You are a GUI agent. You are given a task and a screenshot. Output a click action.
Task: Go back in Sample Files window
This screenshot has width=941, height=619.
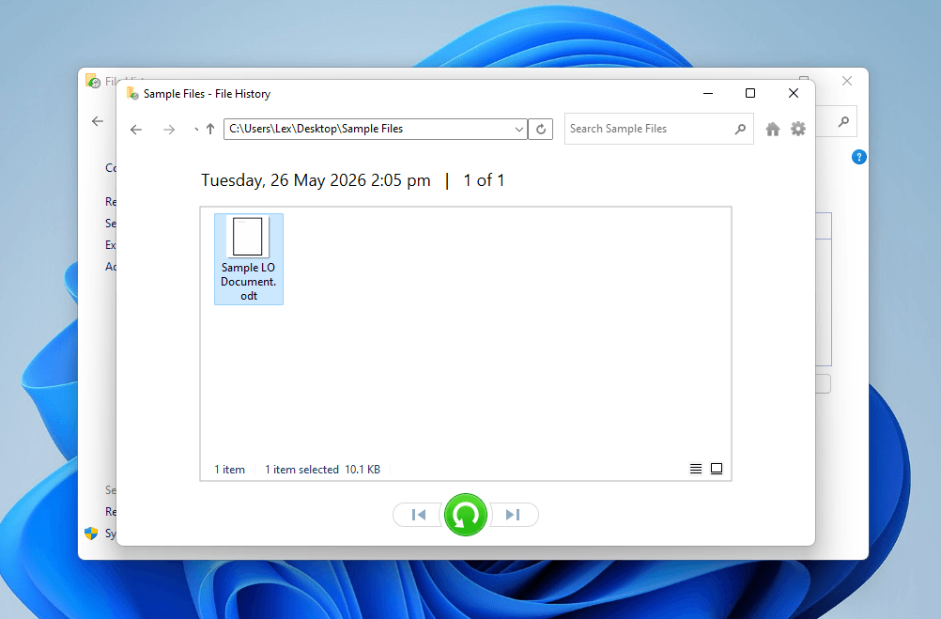pyautogui.click(x=136, y=129)
